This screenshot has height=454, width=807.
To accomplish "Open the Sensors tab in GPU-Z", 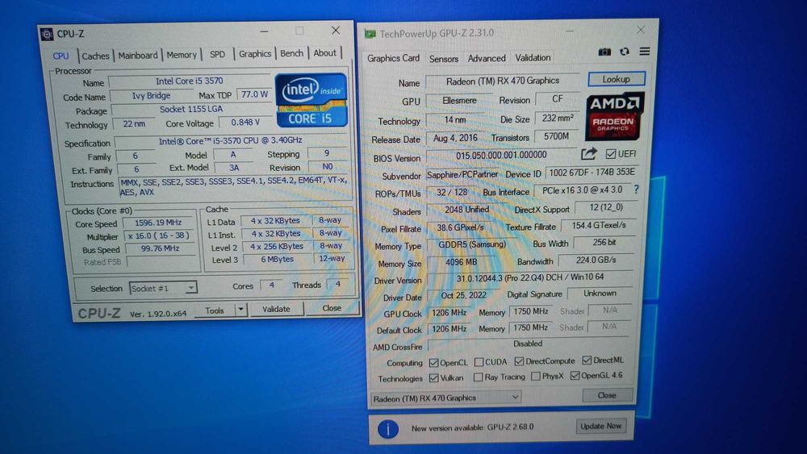I will coord(444,59).
